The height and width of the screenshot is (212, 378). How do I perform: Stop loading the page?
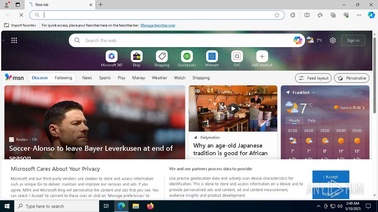tap(21, 15)
